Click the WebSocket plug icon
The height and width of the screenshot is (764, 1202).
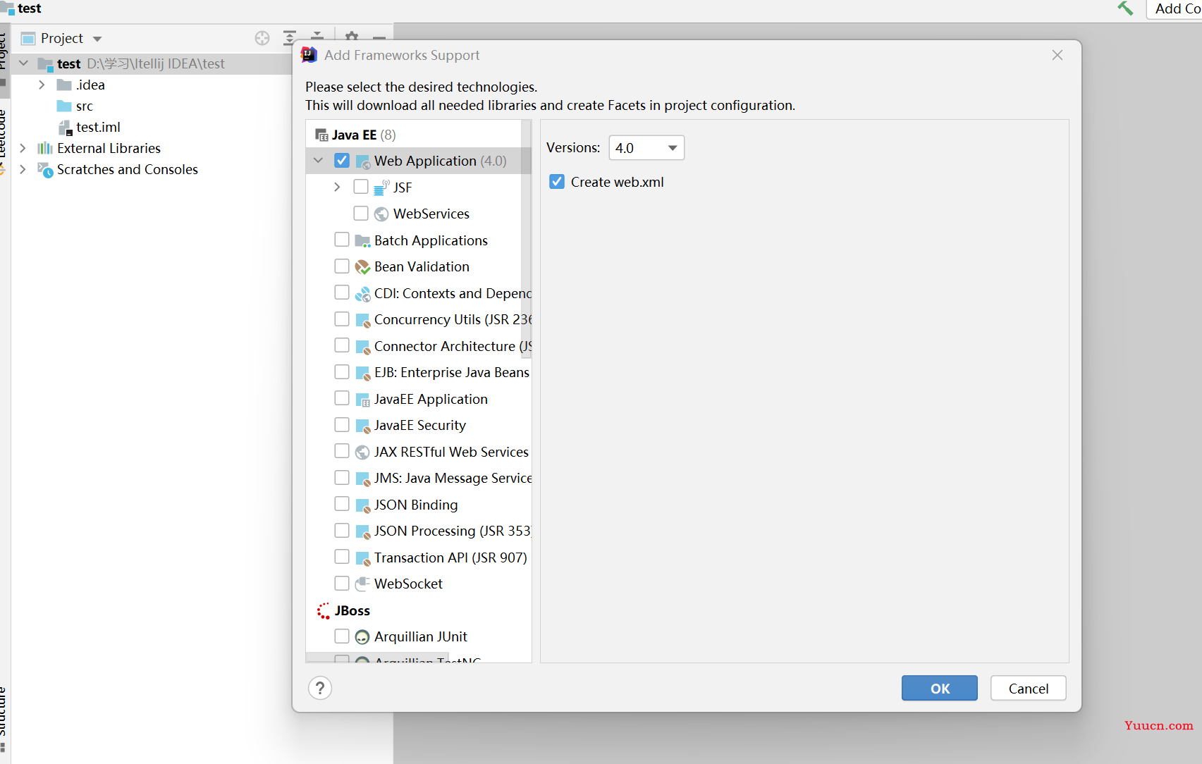click(x=363, y=584)
